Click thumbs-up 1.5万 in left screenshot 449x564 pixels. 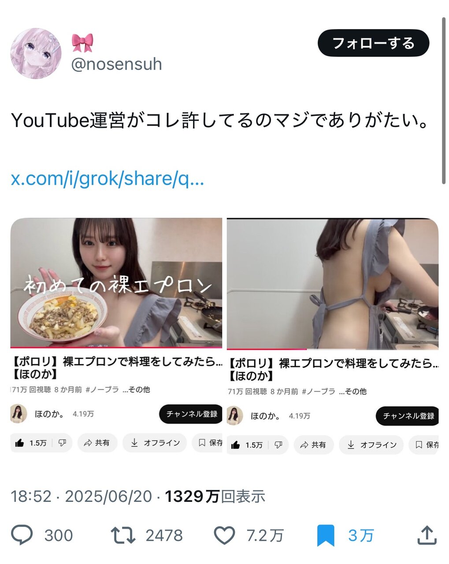click(30, 443)
